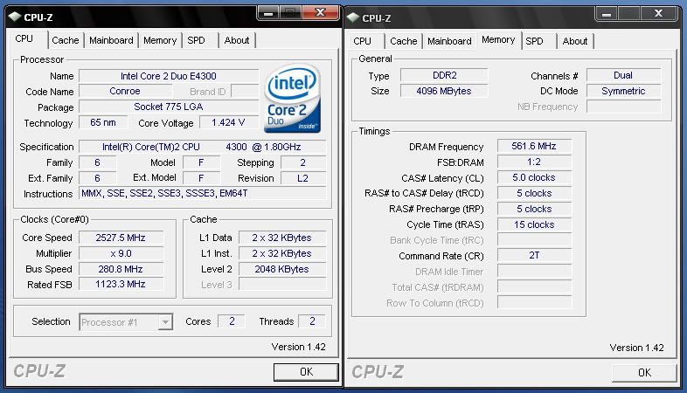Open the About tab in left window

pyautogui.click(x=237, y=40)
